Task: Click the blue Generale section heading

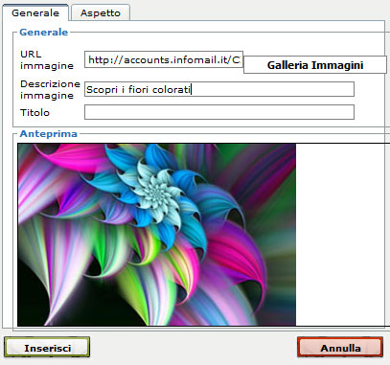Action: pos(44,33)
